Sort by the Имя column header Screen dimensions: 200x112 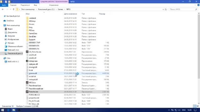point(28,14)
